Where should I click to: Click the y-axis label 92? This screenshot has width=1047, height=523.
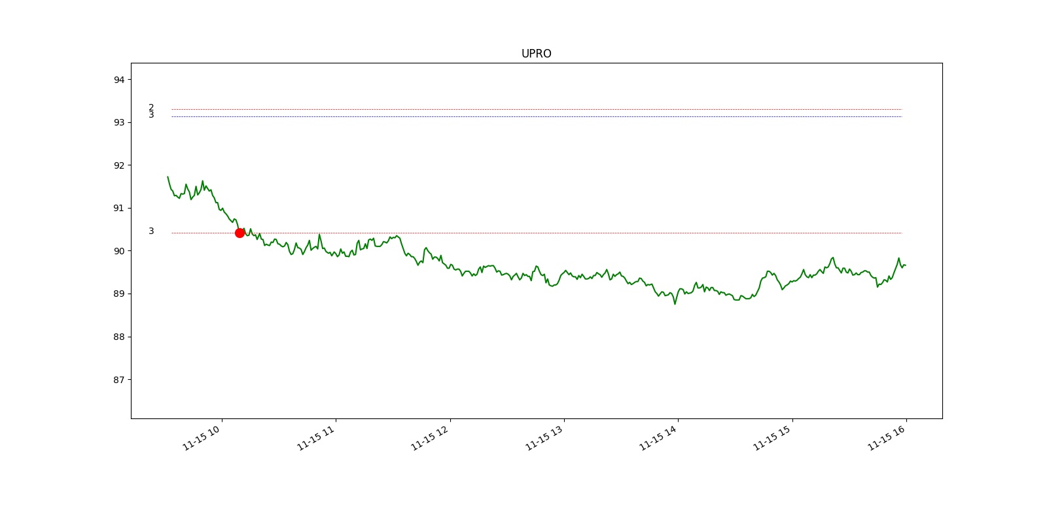119,165
